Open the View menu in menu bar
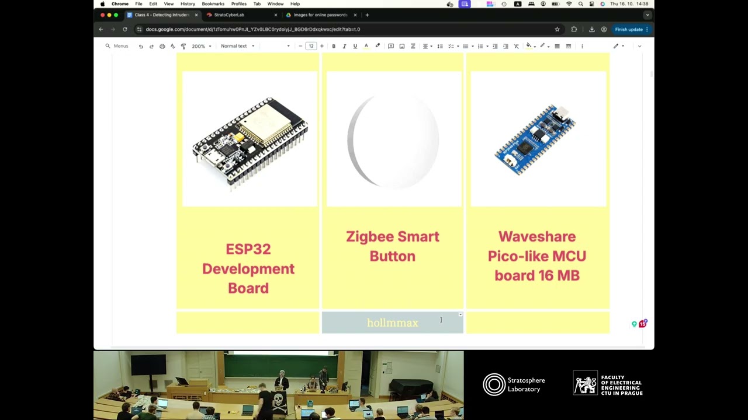Viewport: 748px width, 420px height. click(168, 4)
